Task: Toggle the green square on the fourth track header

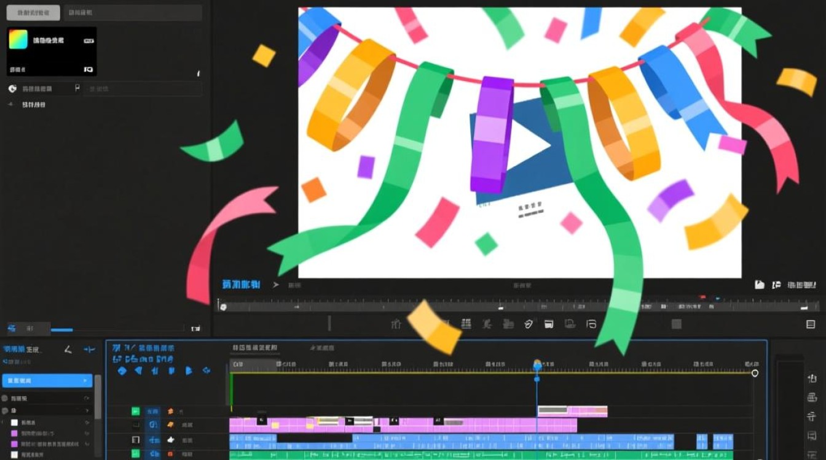Action: click(x=135, y=454)
